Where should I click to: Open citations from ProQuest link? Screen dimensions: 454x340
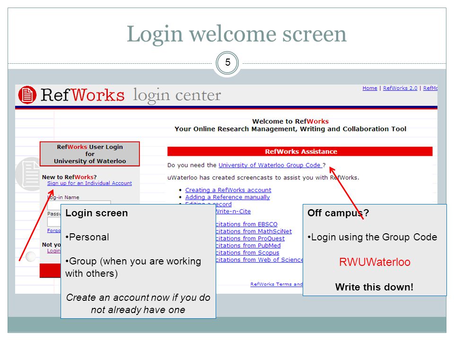pos(250,238)
